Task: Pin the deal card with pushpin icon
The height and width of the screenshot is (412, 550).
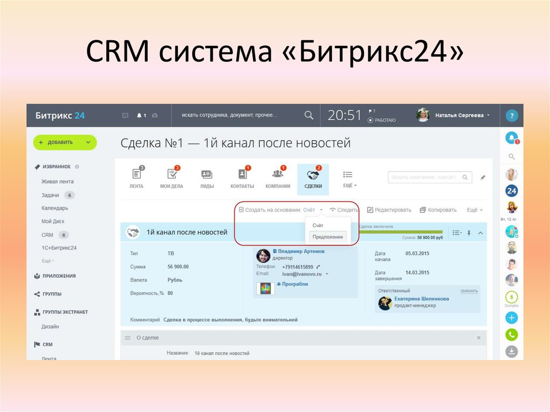Action: 469,233
